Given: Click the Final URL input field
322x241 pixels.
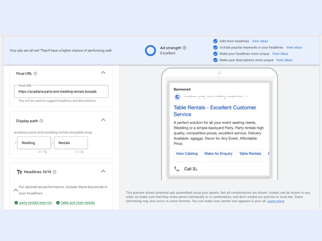Looking at the screenshot, I should (x=61, y=91).
